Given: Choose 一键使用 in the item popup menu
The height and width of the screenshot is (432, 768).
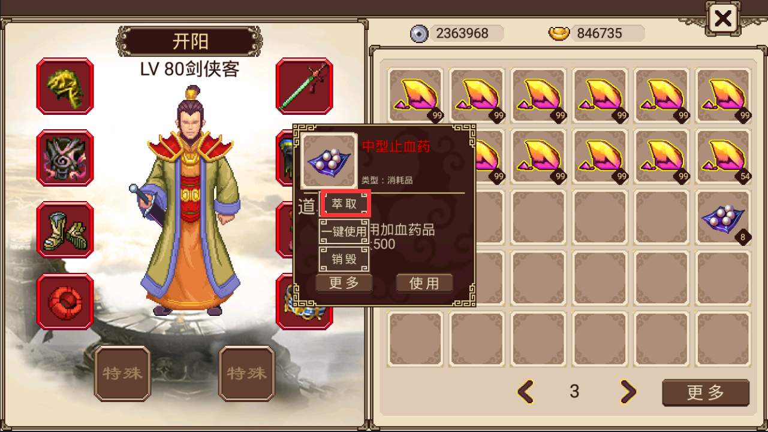Looking at the screenshot, I should tap(344, 232).
